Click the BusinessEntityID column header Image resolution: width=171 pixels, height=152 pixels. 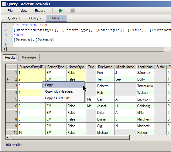[x=31, y=67]
